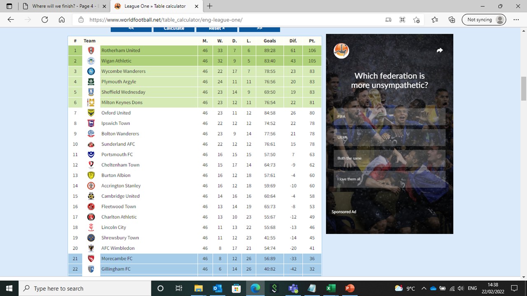Click Rotherham United club crest
Image resolution: width=527 pixels, height=296 pixels.
point(91,51)
